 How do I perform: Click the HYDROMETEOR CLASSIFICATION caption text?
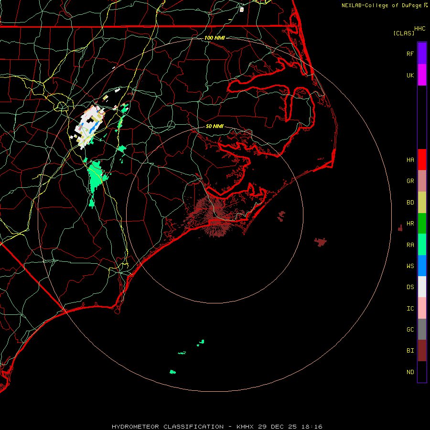(x=168, y=427)
